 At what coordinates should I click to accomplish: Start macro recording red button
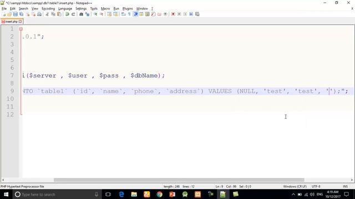click(173, 14)
